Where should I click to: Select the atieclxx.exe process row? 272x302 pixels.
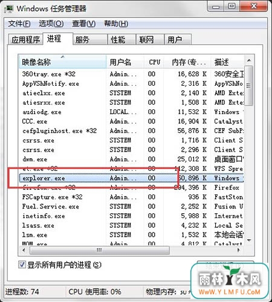tap(131, 93)
